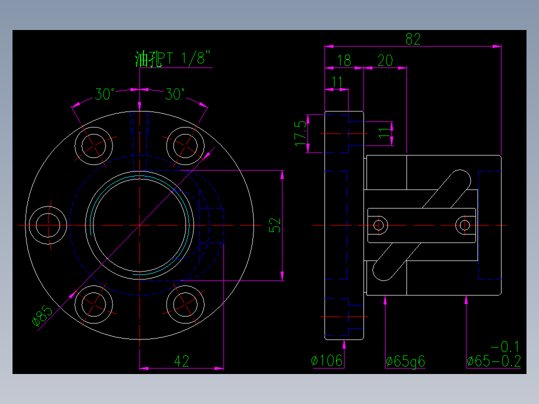Select the left 30° angular dimension
Screen dimensions: 539x404
tap(103, 93)
